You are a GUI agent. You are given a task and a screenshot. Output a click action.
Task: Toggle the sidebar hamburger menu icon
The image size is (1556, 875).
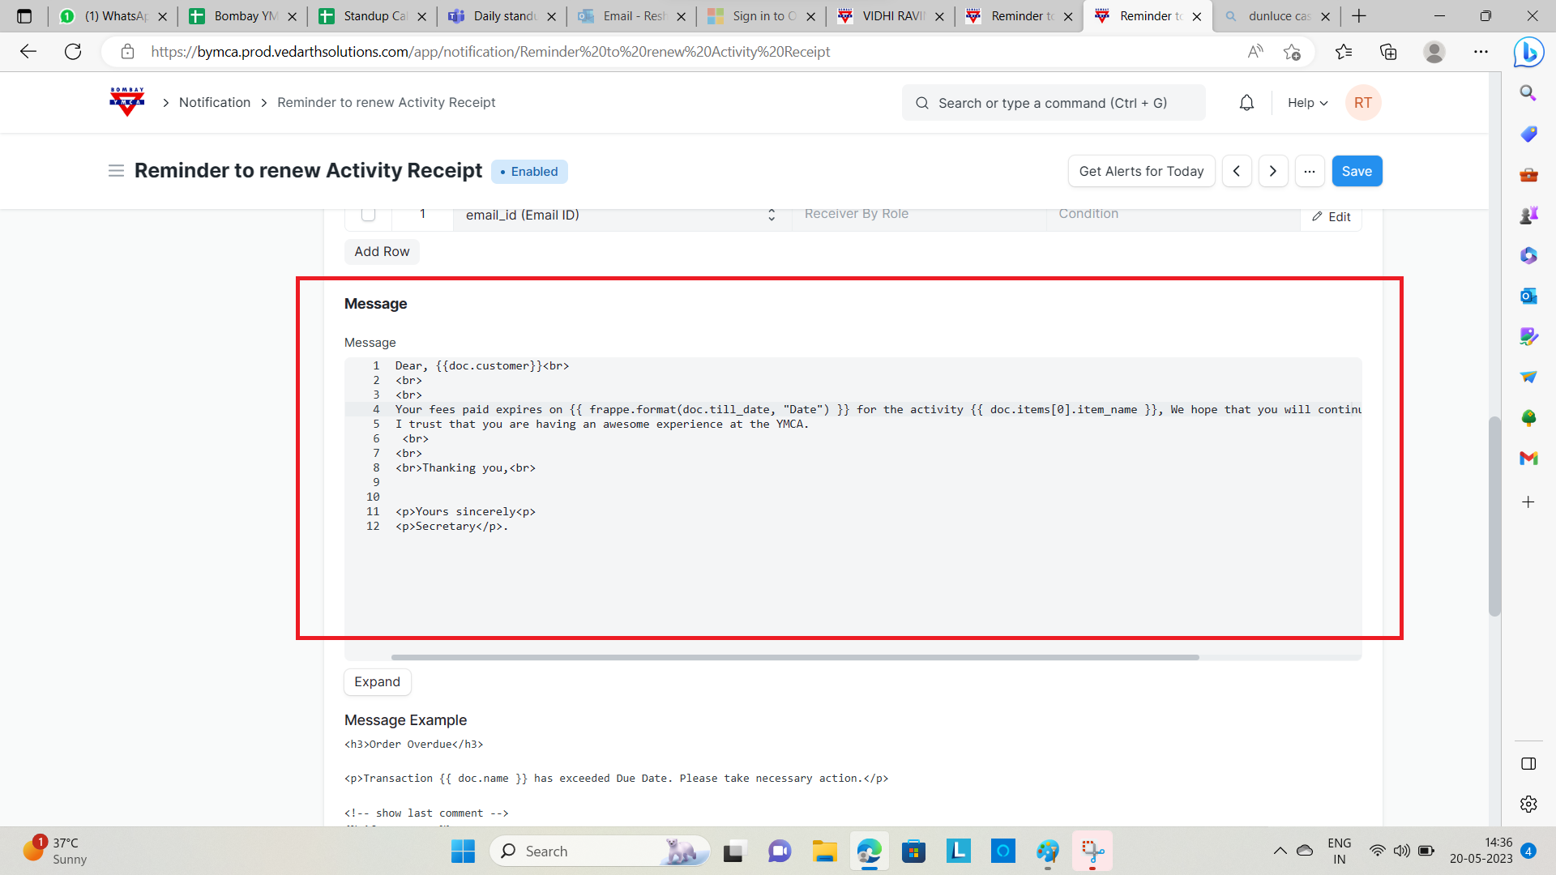click(116, 171)
